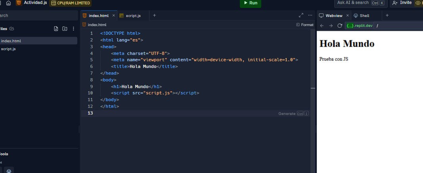Click the Hola Mundo heading in Webview

[x=347, y=43]
